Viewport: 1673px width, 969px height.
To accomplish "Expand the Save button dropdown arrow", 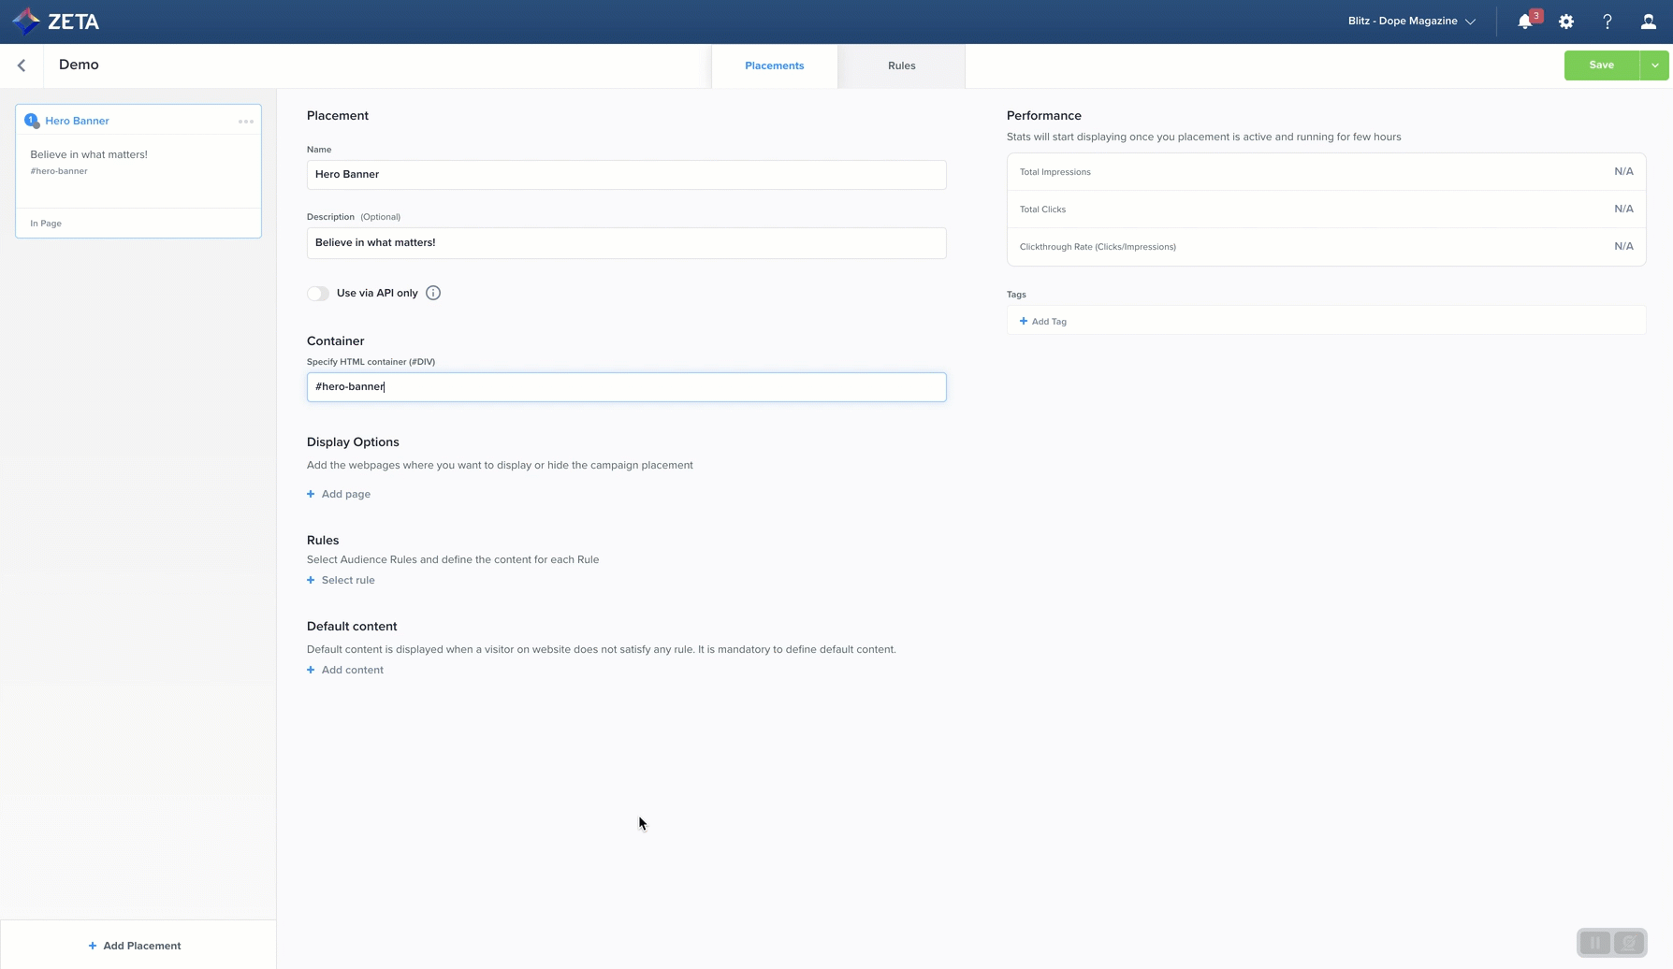I will pyautogui.click(x=1654, y=65).
